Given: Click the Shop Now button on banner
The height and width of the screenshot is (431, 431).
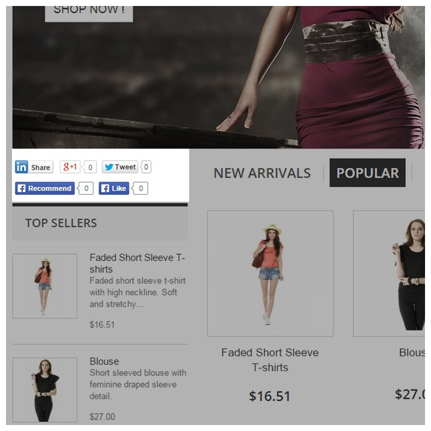Looking at the screenshot, I should (x=89, y=13).
